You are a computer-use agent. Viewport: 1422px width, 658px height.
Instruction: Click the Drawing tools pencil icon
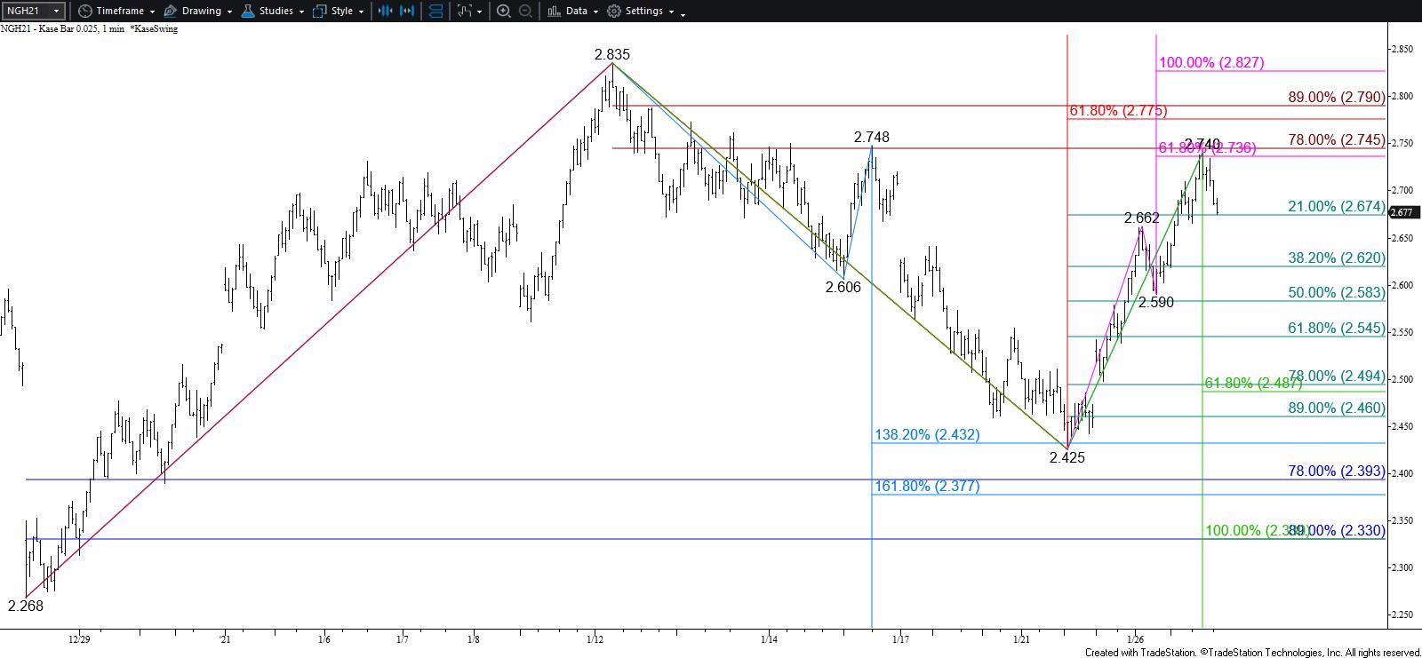click(x=171, y=12)
